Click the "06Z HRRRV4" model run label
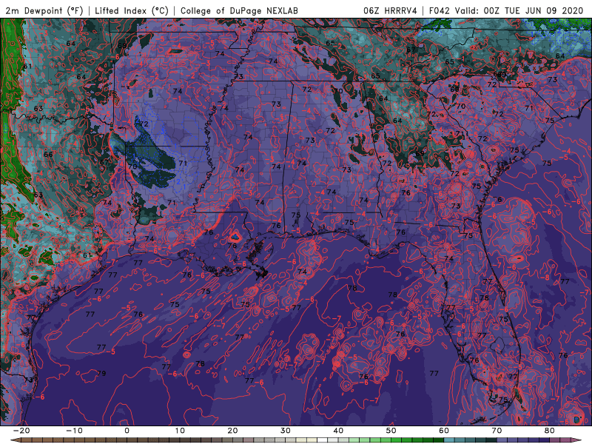The height and width of the screenshot is (444, 592). [390, 10]
